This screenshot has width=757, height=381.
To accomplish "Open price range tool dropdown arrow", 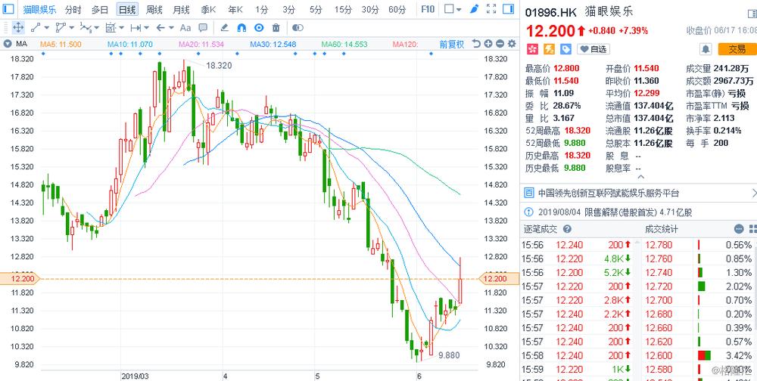I will 146,28.
